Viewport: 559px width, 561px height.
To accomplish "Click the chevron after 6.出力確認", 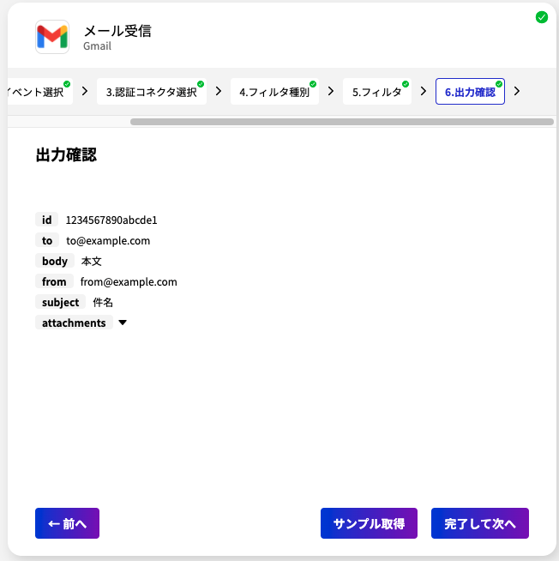I will pos(517,91).
